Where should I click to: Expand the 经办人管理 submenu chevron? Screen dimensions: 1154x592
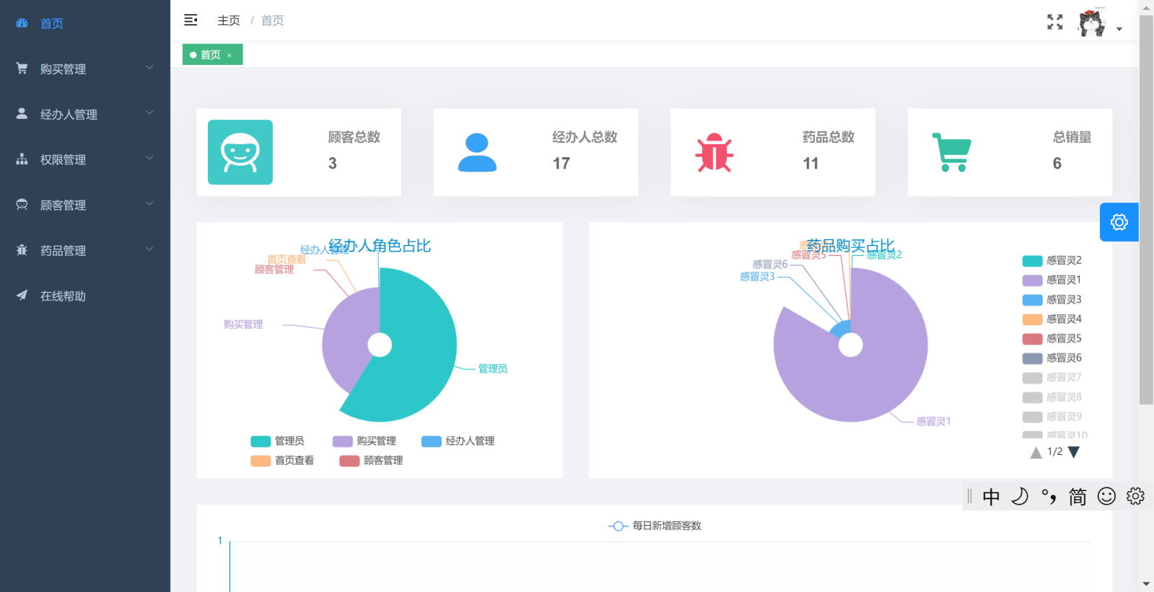(x=149, y=113)
